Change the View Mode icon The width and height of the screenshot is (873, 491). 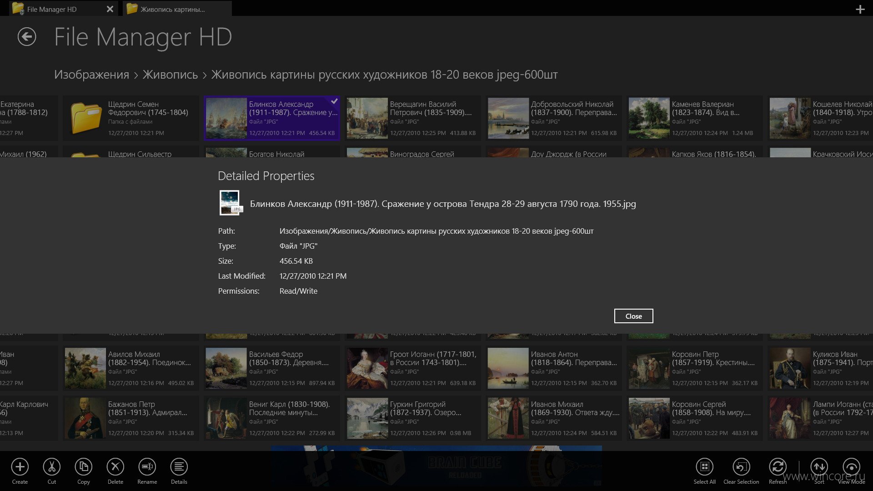click(851, 467)
